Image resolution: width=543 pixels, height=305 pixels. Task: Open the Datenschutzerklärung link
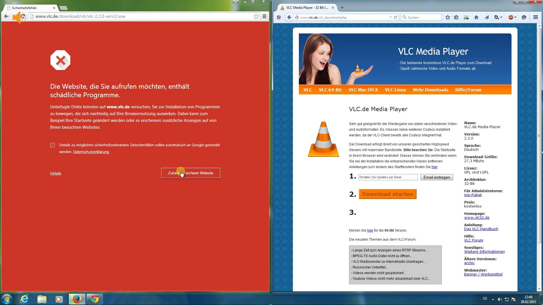point(91,152)
